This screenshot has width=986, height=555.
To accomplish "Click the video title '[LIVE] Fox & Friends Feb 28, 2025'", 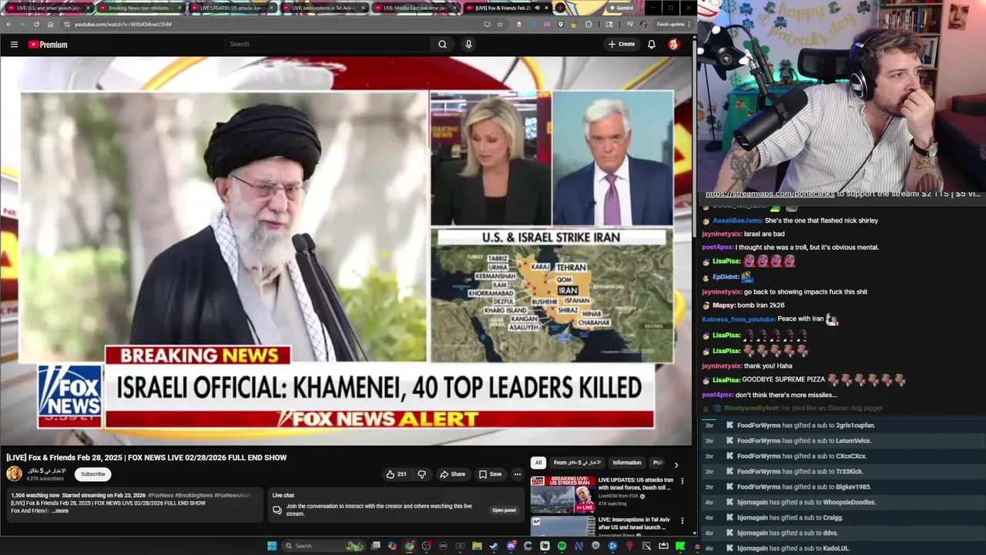I will [x=146, y=457].
